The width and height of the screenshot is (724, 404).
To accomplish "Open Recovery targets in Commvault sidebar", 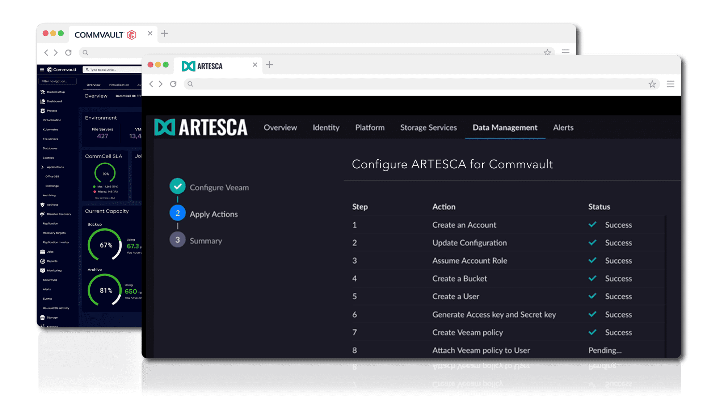I will coord(54,233).
